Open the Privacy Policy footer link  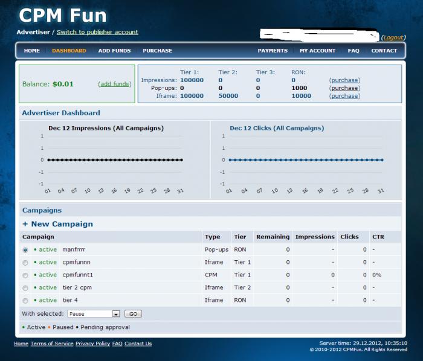92,343
